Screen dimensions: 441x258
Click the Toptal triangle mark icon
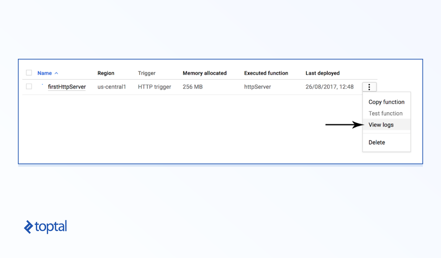28,227
